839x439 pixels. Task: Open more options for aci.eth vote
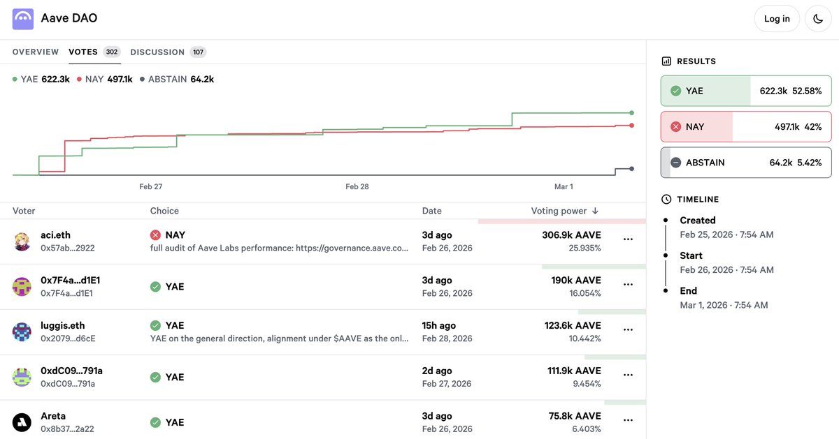click(x=628, y=239)
